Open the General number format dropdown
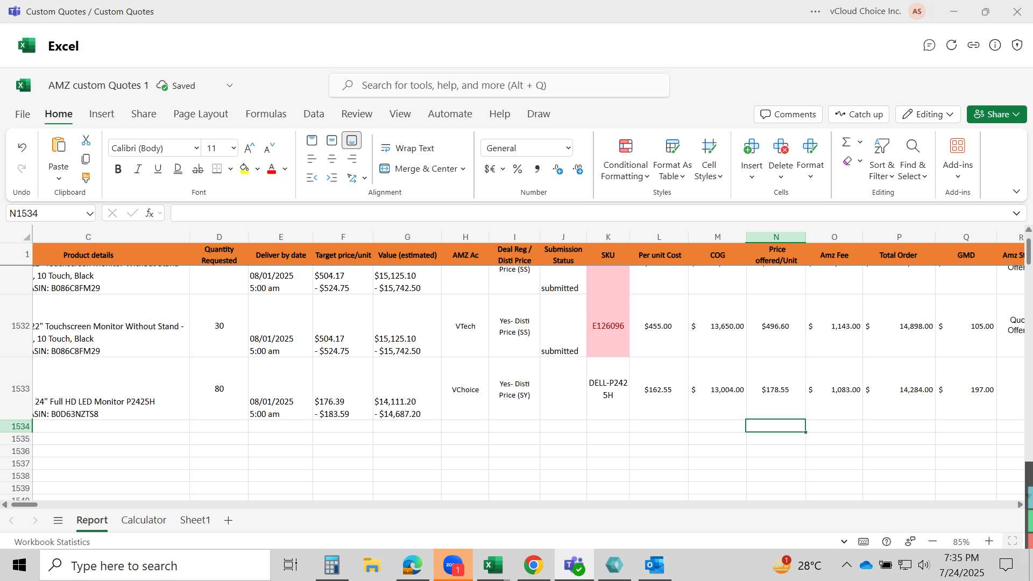This screenshot has width=1033, height=581. (568, 148)
